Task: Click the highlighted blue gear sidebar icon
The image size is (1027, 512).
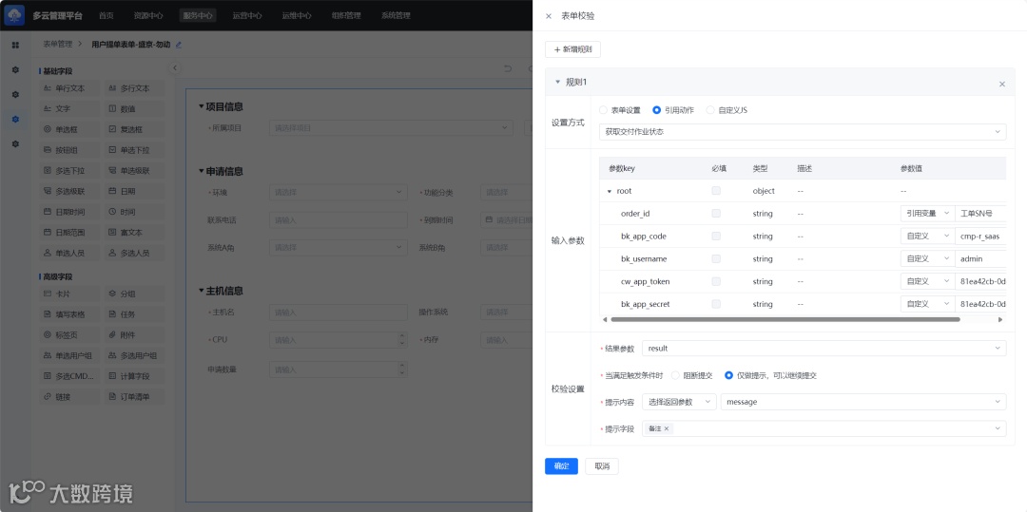Action: pos(15,119)
